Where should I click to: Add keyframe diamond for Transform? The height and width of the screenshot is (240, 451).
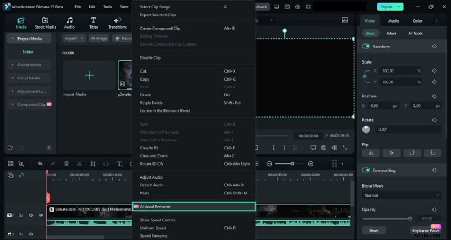[434, 46]
